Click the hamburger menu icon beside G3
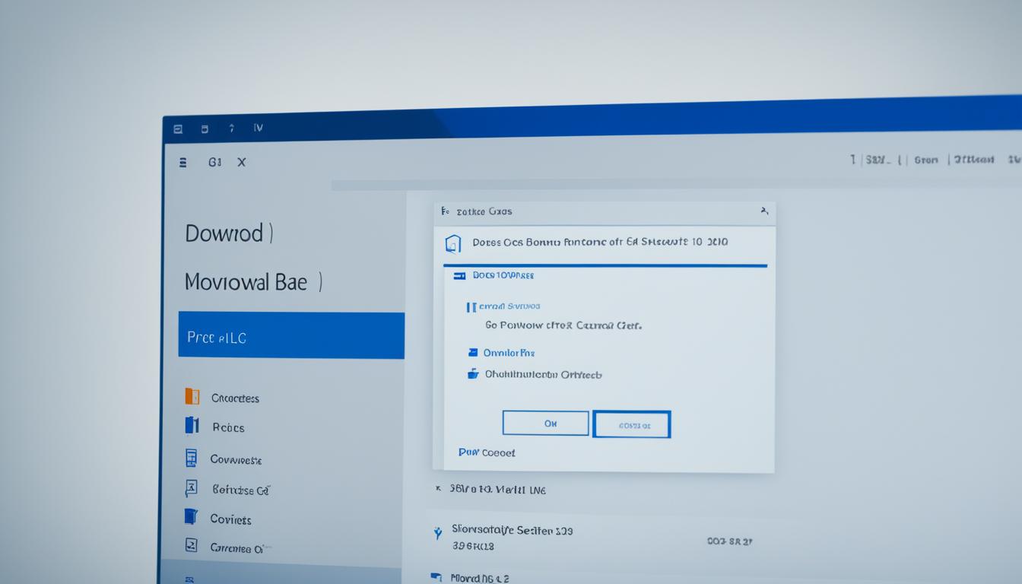 click(182, 162)
